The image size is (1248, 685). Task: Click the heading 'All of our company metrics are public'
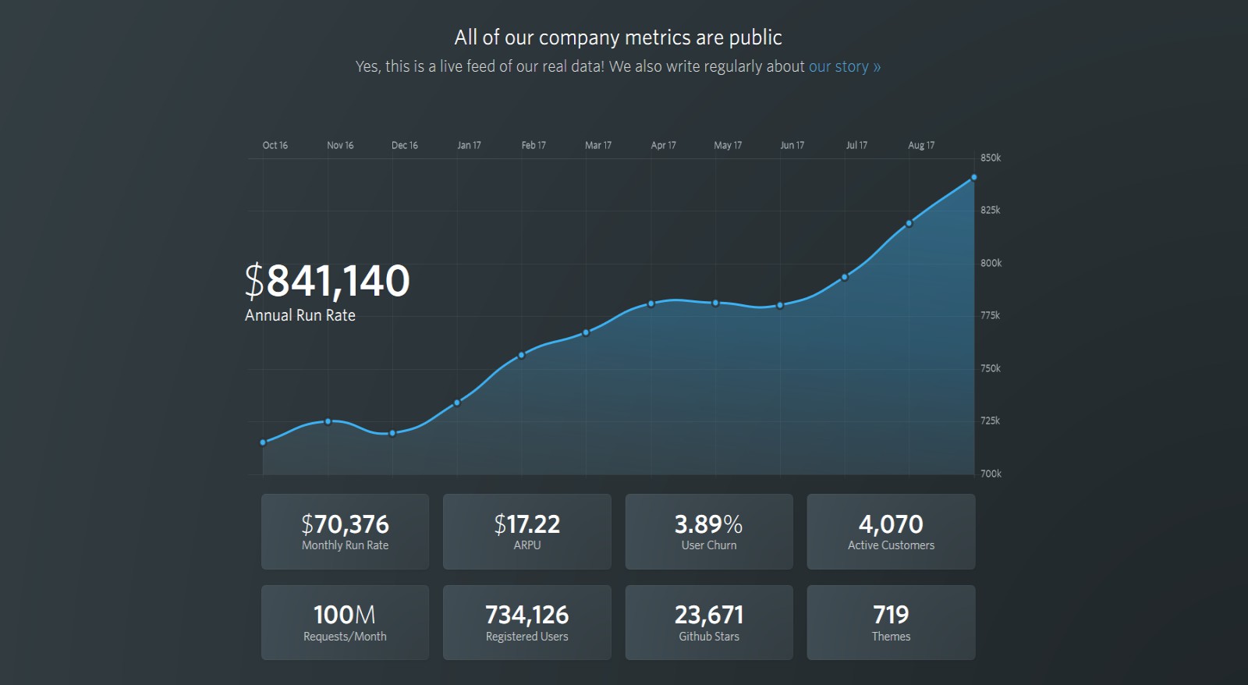coord(618,37)
